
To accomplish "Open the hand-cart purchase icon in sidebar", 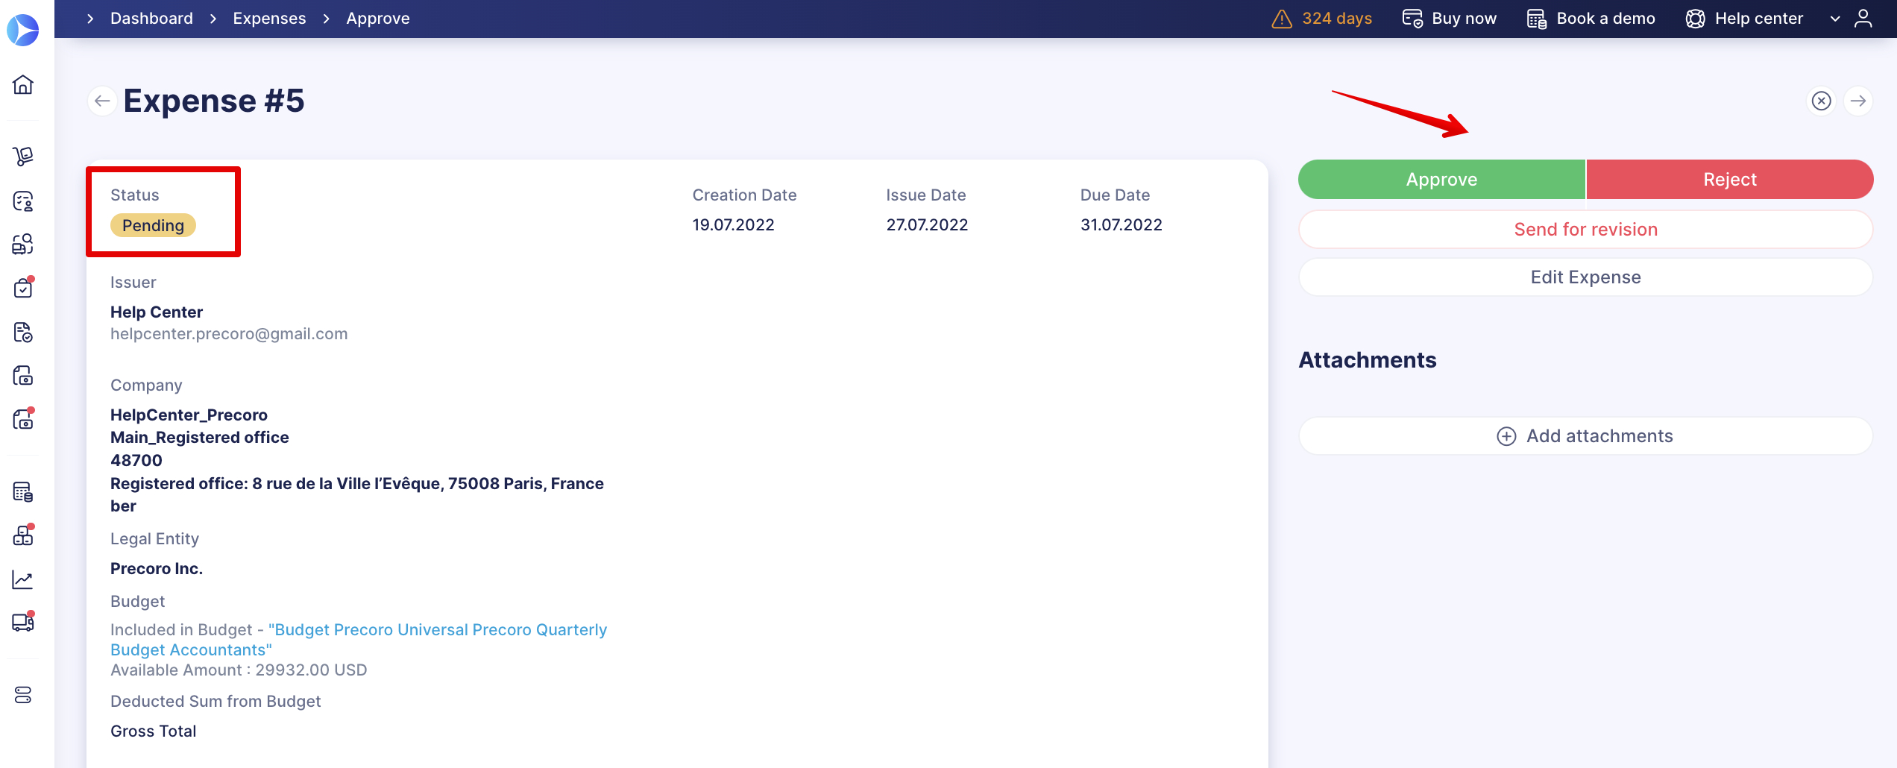I will tap(23, 156).
